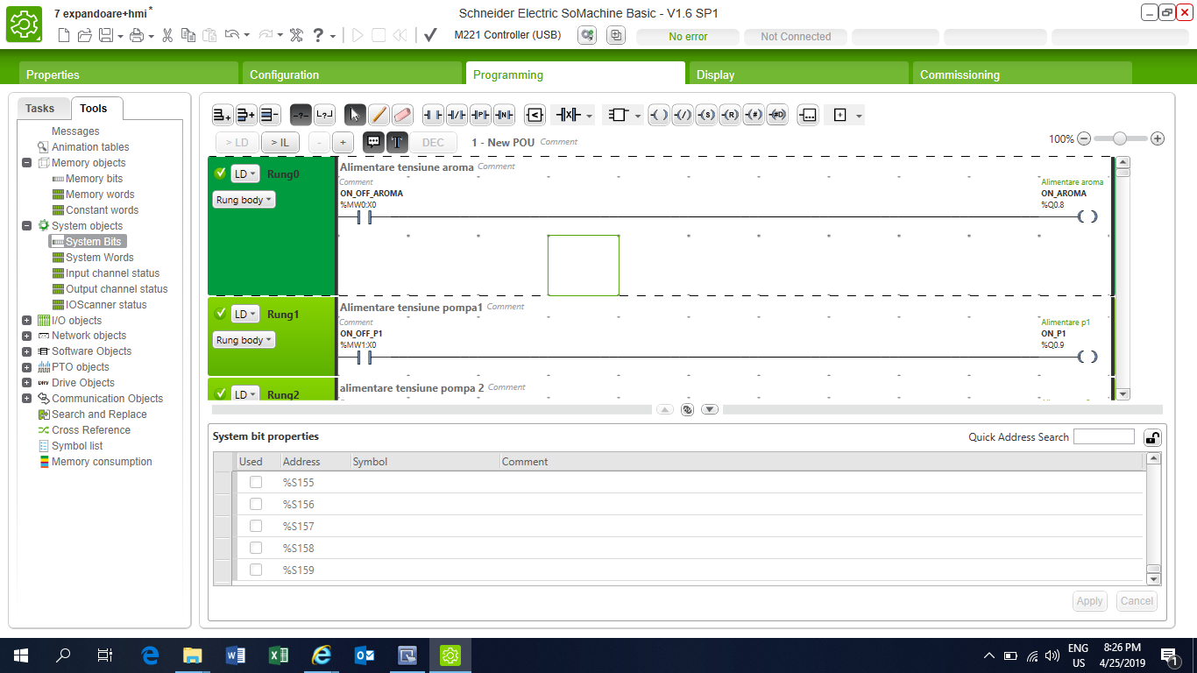Insert a reset coil
The image size is (1197, 673).
(x=730, y=115)
